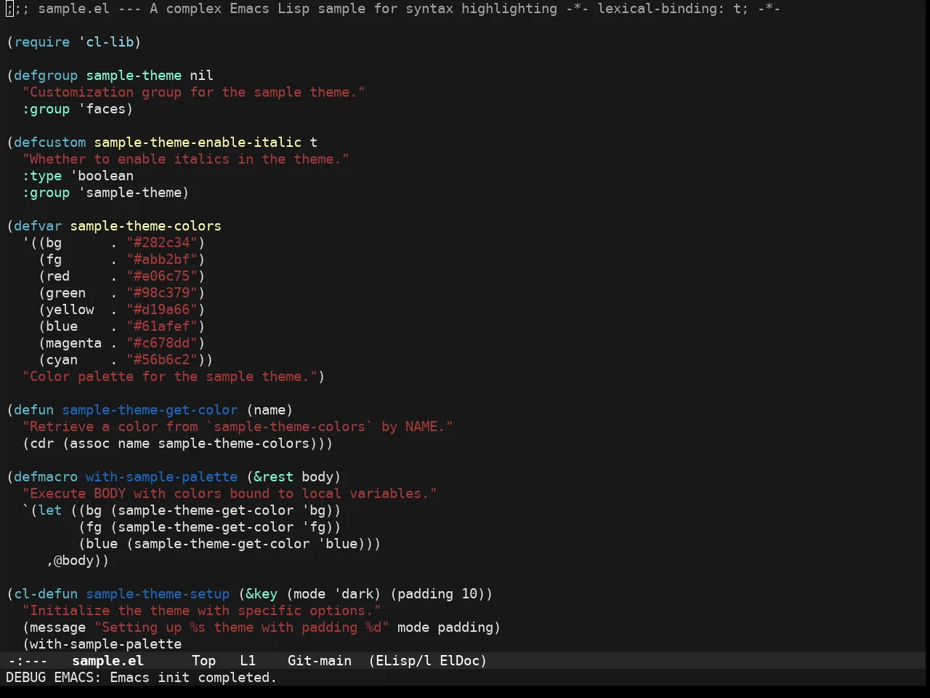Click the color string "#d19a66"
The height and width of the screenshot is (698, 930).
(x=161, y=309)
